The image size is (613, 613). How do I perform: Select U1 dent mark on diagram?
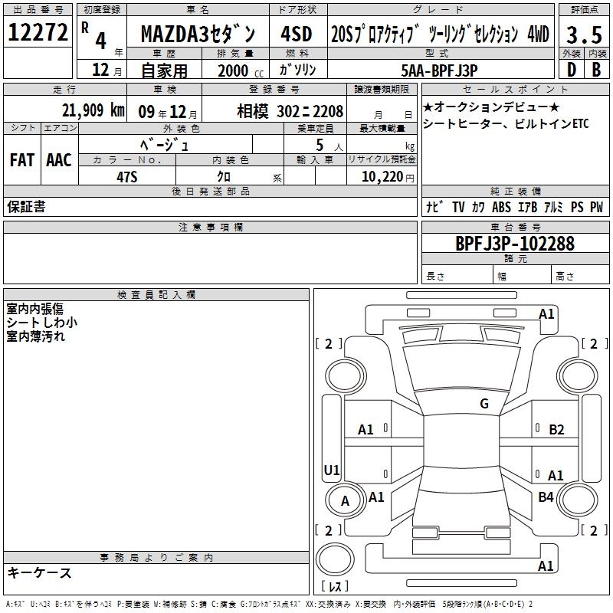[x=332, y=470]
